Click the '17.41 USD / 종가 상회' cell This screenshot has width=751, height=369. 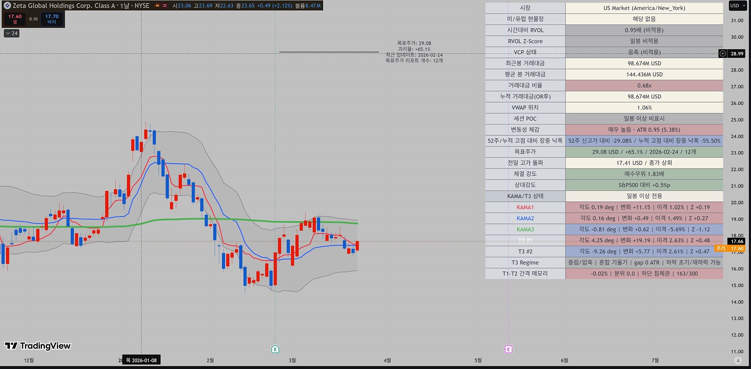[644, 163]
